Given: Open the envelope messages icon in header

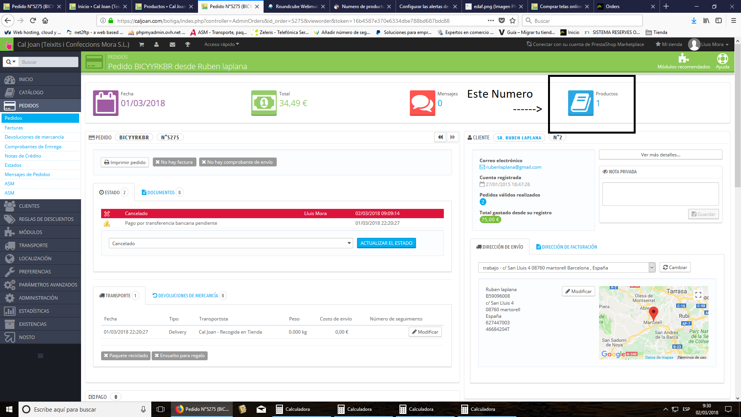Looking at the screenshot, I should click(172, 44).
